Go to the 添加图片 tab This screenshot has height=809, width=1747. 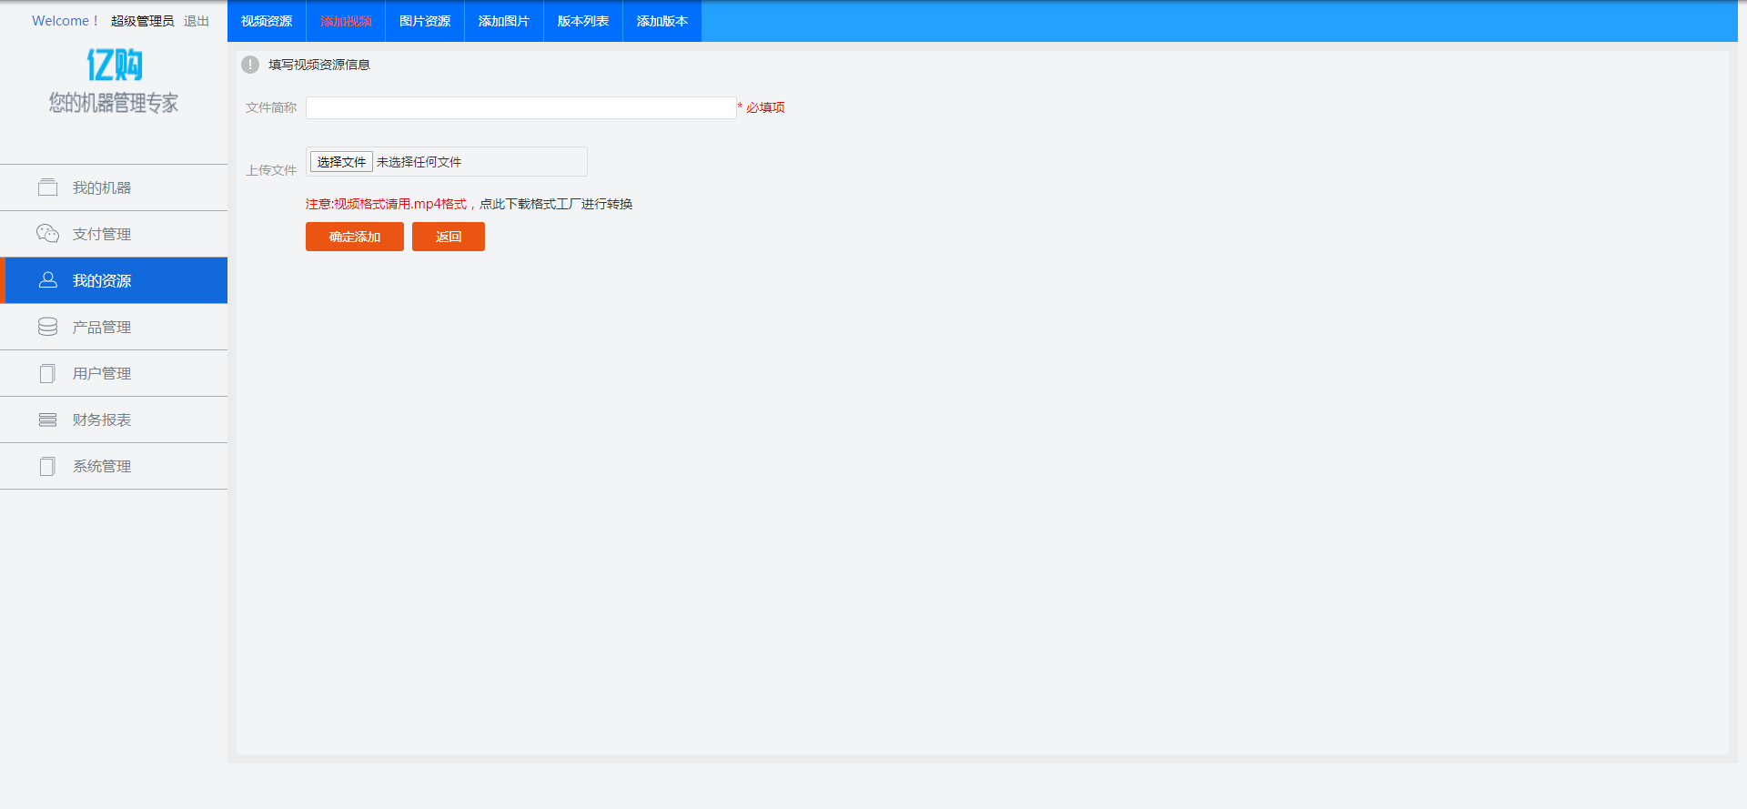[x=504, y=21]
